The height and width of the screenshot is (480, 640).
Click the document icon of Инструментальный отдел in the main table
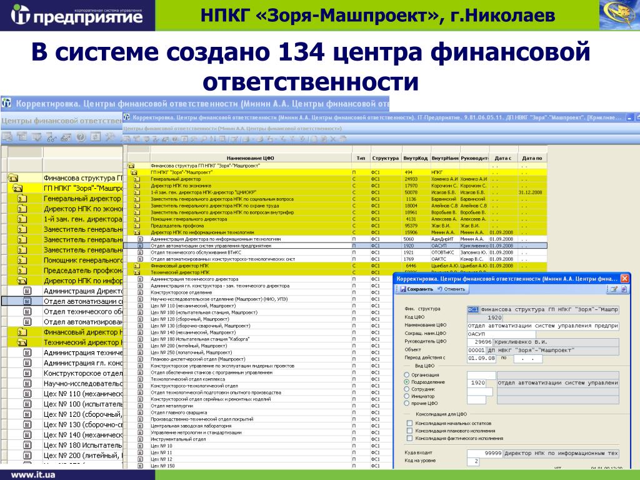tap(140, 439)
